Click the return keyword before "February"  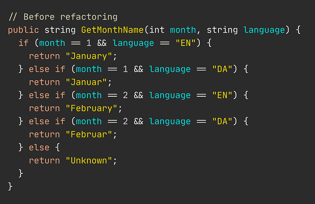(x=44, y=108)
